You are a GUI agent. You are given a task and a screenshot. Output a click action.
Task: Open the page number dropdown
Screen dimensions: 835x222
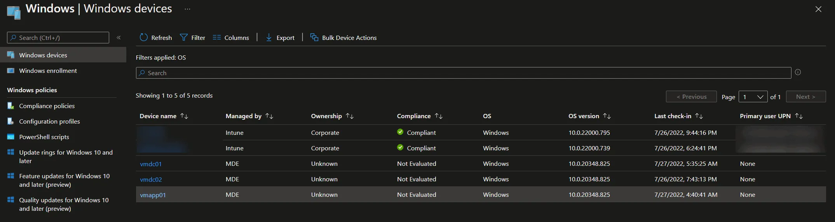pos(753,97)
